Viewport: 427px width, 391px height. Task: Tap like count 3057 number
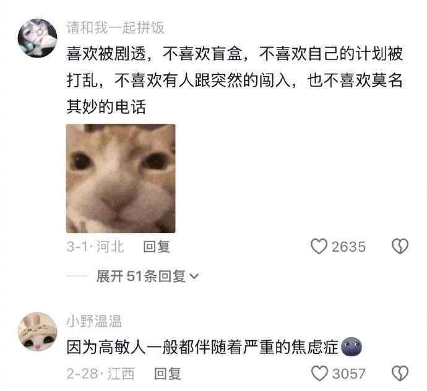(x=348, y=374)
